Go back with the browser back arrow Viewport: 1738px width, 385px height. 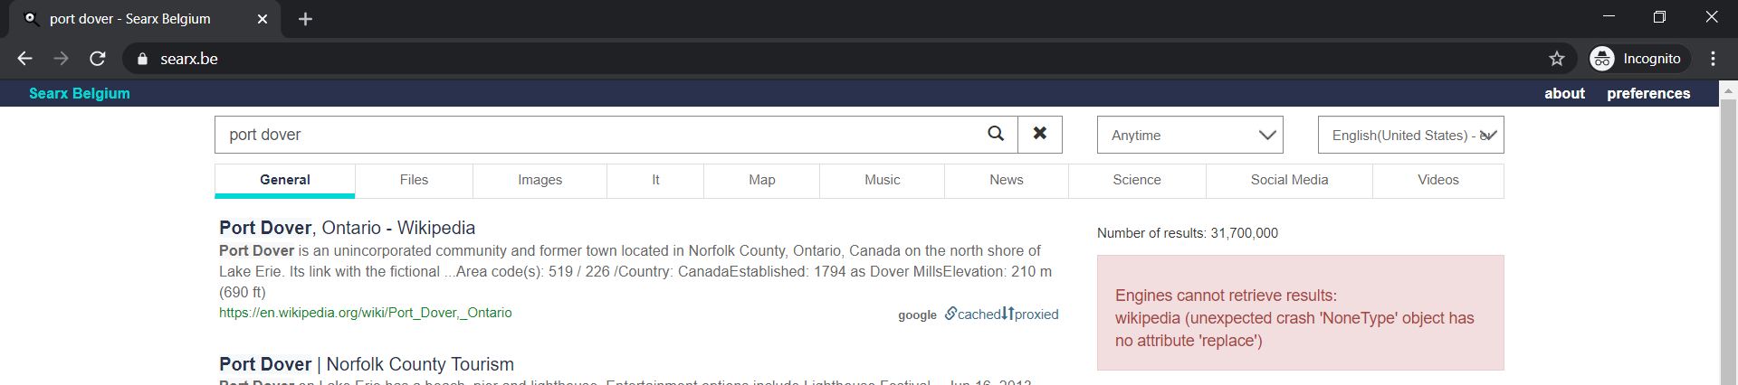(24, 59)
